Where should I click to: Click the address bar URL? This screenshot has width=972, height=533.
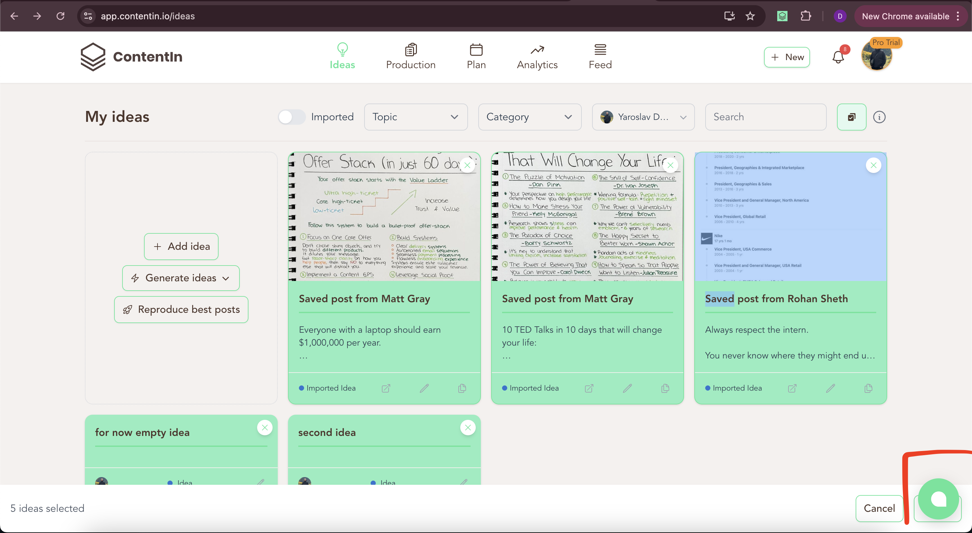[148, 16]
